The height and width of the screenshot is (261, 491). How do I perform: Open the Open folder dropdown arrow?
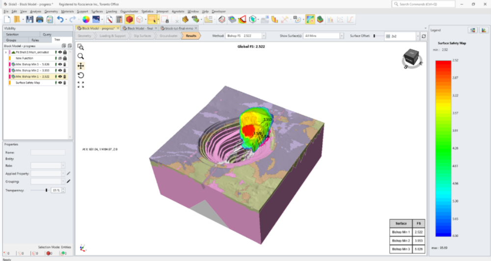coord(23,20)
